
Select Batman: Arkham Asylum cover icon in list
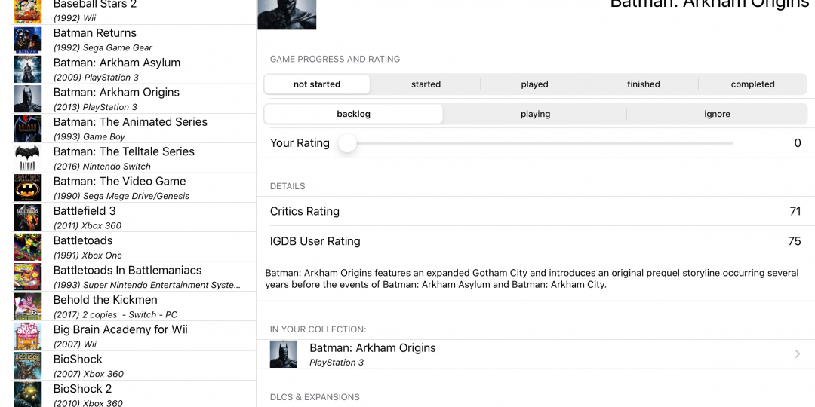pyautogui.click(x=27, y=69)
